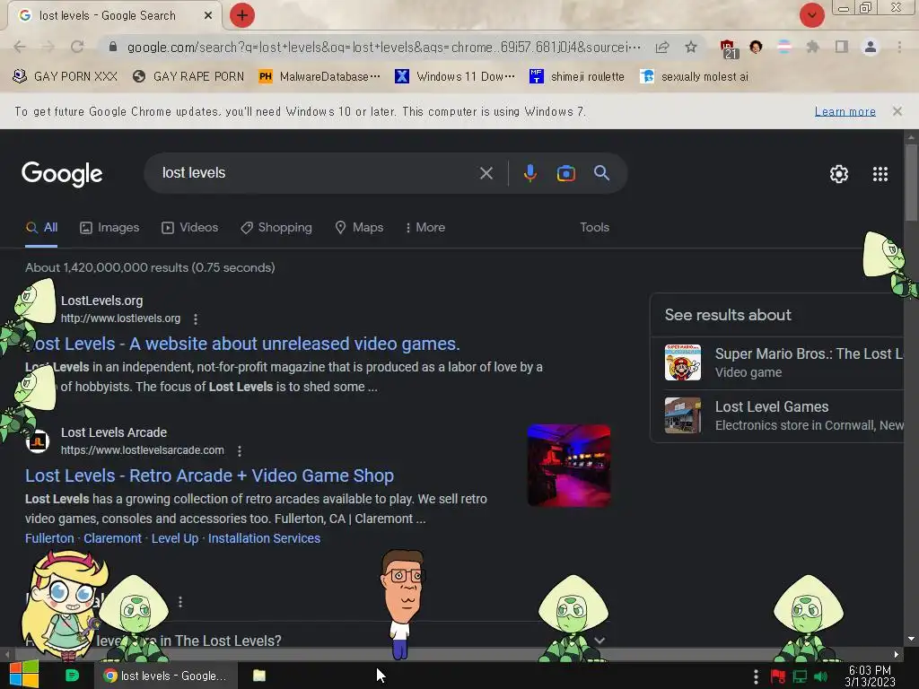
Task: Open Google Lens camera image search
Action: (x=565, y=173)
